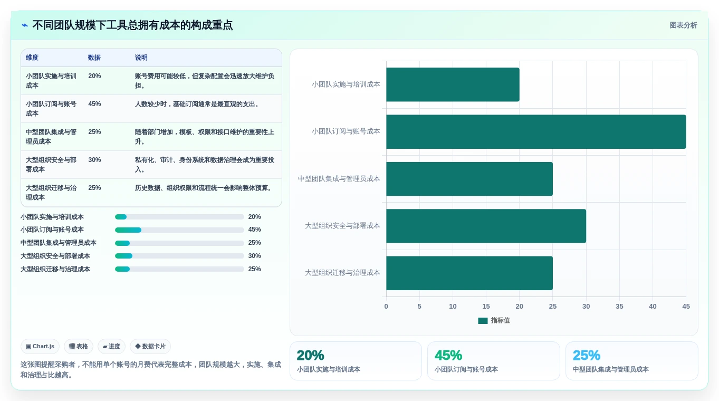Click the 45% progress list value
719x401 pixels.
point(255,230)
